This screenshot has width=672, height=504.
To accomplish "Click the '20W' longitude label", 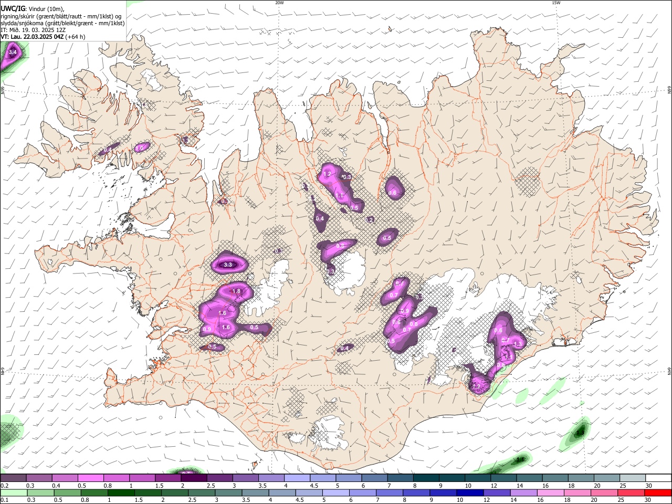I will [279, 3].
